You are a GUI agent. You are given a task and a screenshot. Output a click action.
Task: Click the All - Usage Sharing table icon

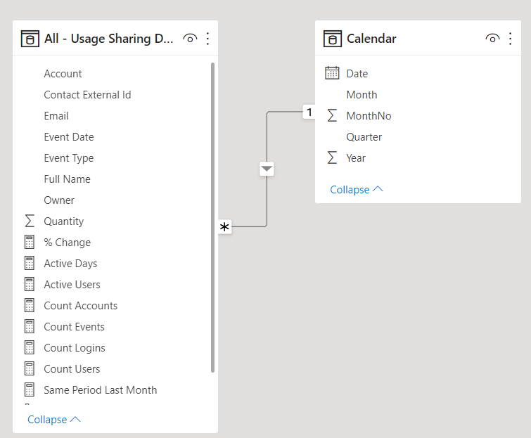pyautogui.click(x=30, y=39)
